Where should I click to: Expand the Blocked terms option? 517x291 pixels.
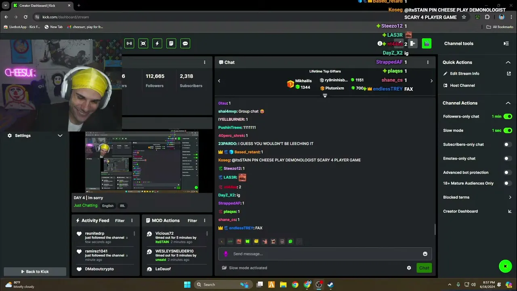510,197
